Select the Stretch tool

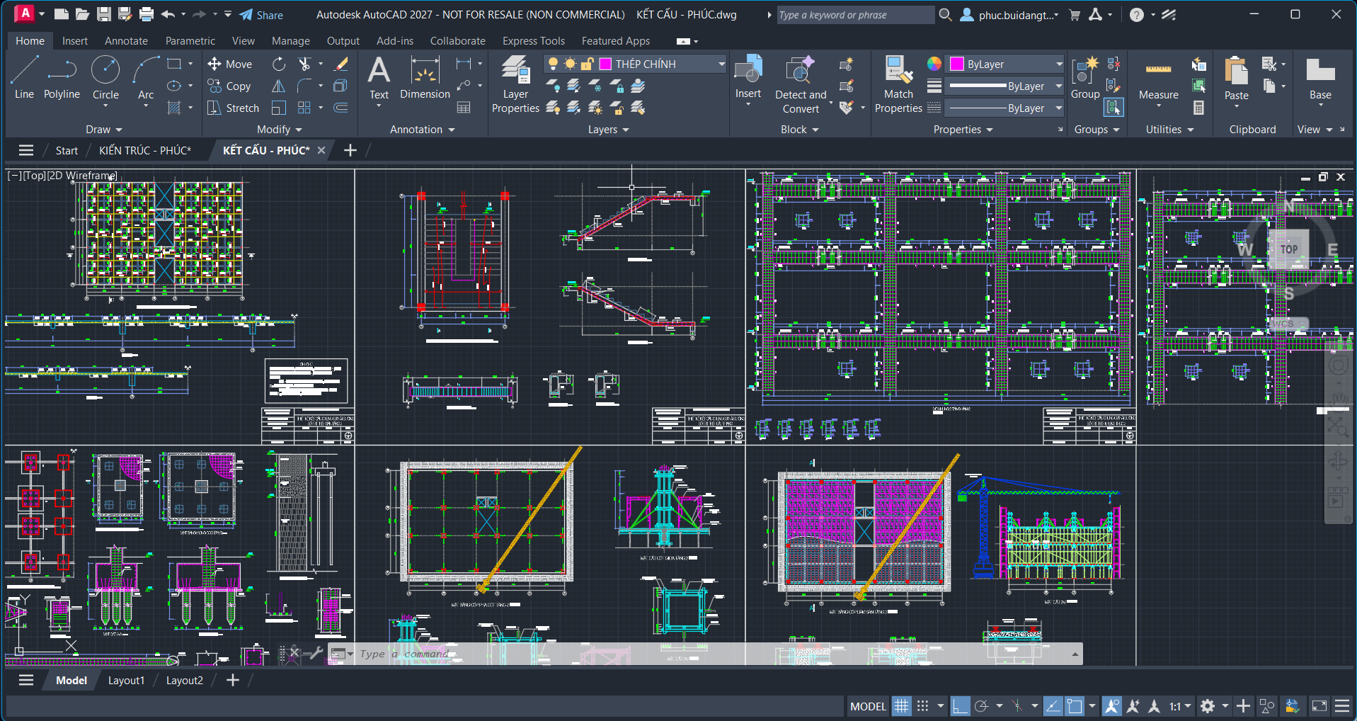234,108
